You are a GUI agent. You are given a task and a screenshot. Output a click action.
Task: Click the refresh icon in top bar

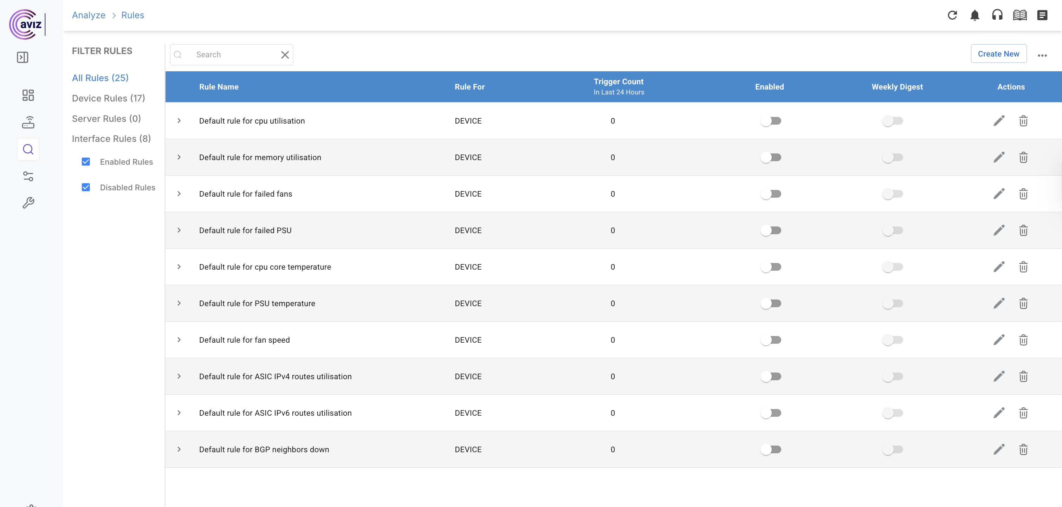952,15
